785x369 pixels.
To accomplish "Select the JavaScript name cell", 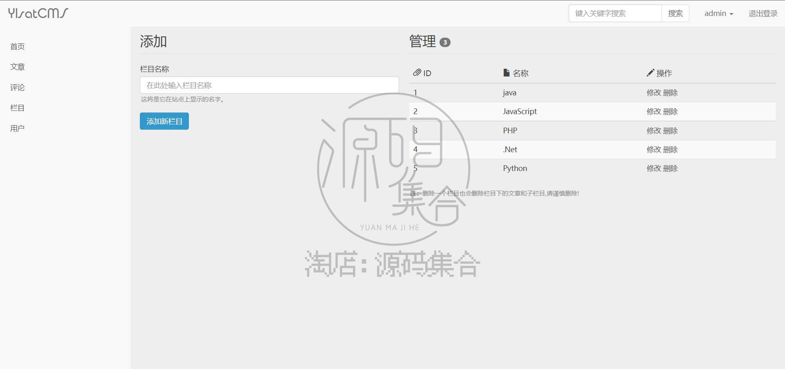I will click(x=520, y=112).
